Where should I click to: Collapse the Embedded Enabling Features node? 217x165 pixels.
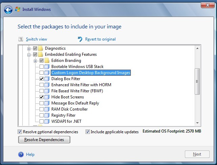29,55
